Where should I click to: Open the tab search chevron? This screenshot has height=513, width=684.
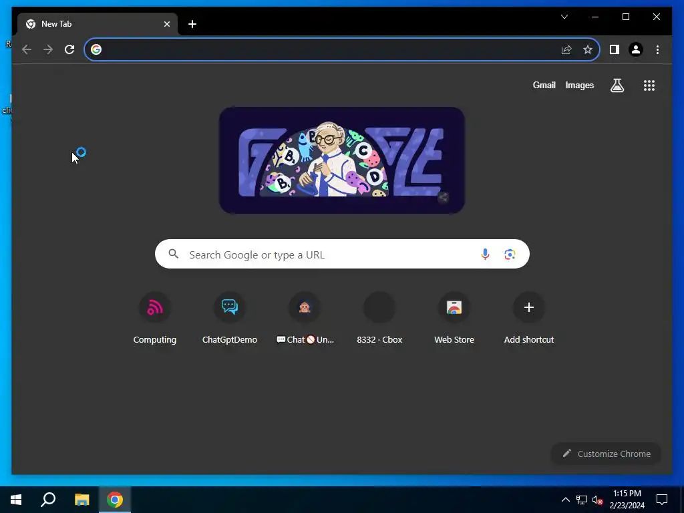click(x=564, y=17)
